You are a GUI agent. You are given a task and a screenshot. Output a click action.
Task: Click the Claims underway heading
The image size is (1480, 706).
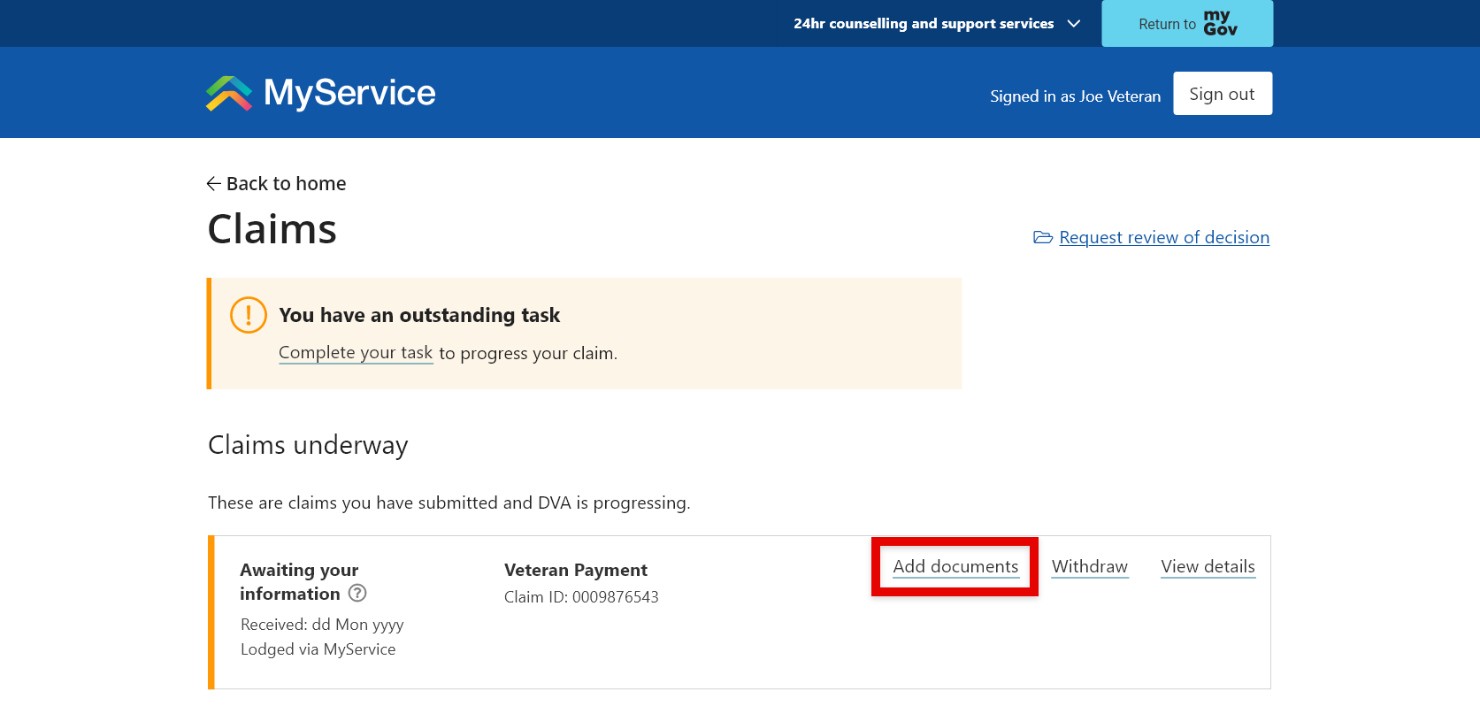308,444
